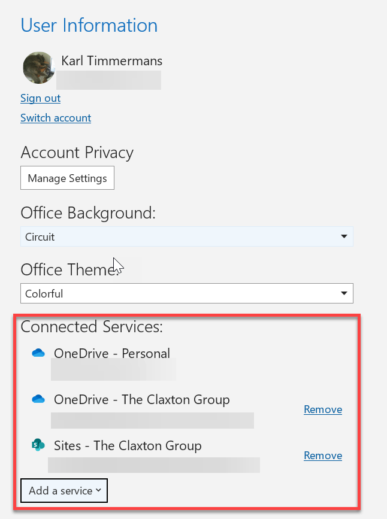This screenshot has width=387, height=519.
Task: Open the Add a service menu
Action: coord(64,490)
